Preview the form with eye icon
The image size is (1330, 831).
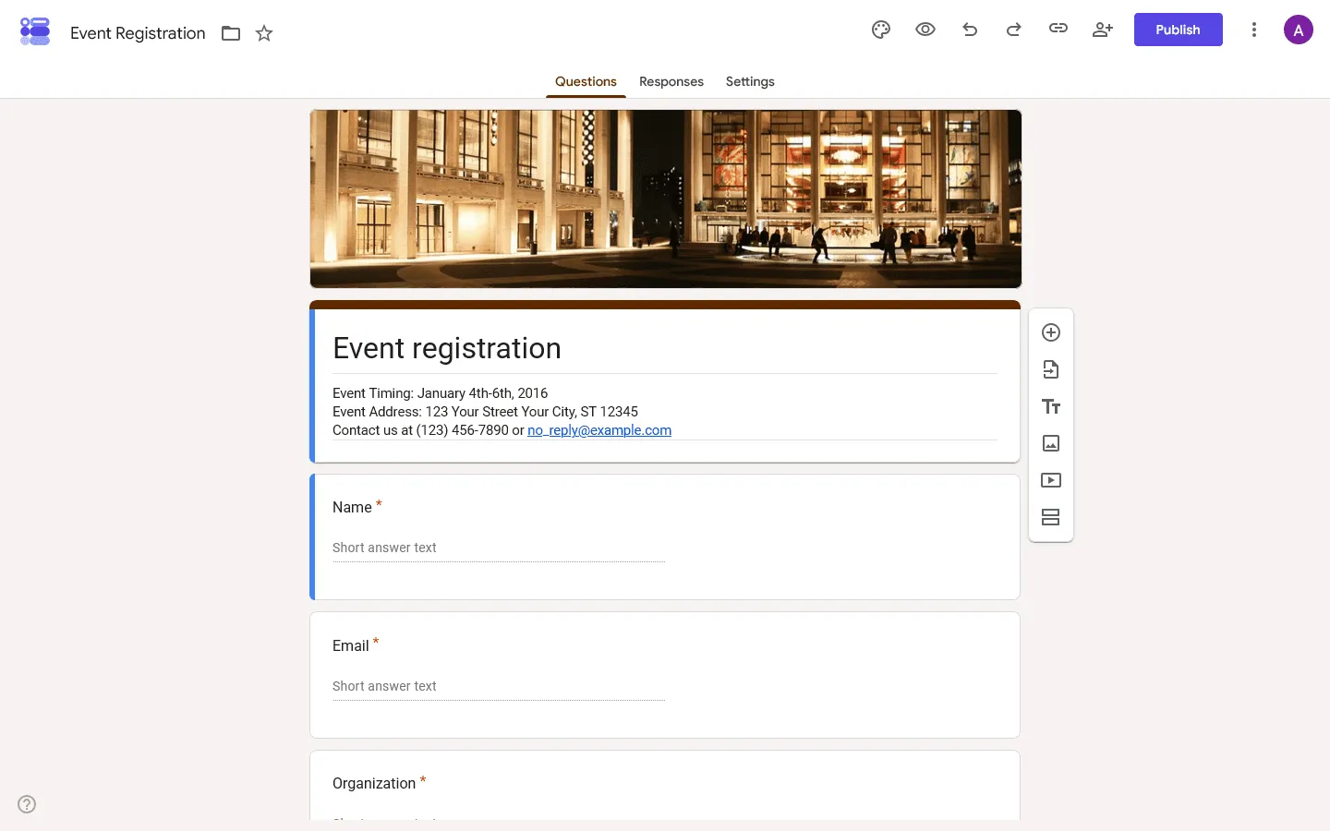(925, 30)
